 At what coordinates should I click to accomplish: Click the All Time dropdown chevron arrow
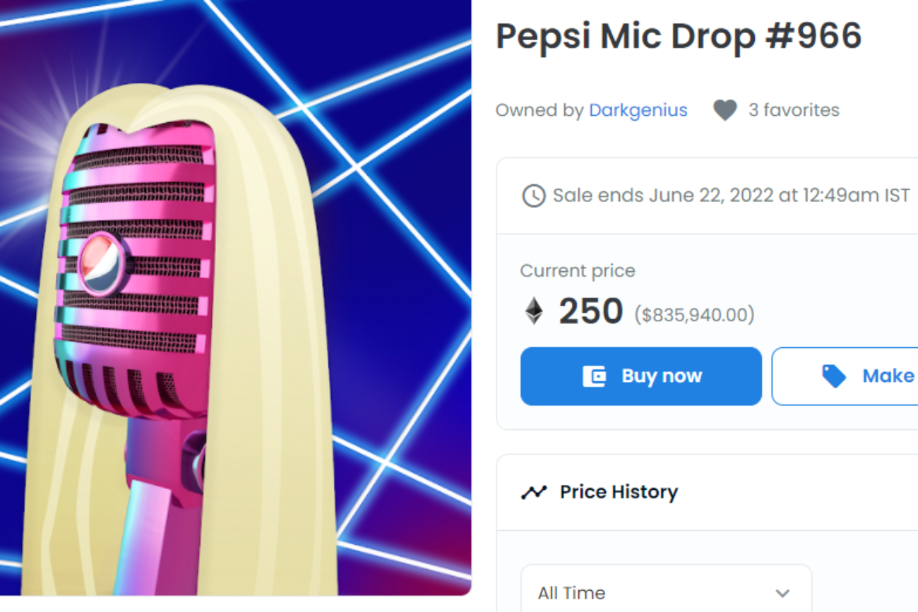(x=782, y=593)
